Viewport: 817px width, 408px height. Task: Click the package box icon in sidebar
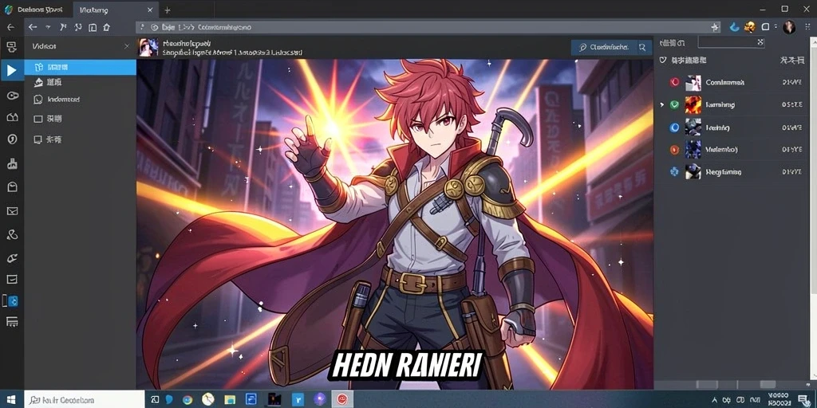click(12, 187)
